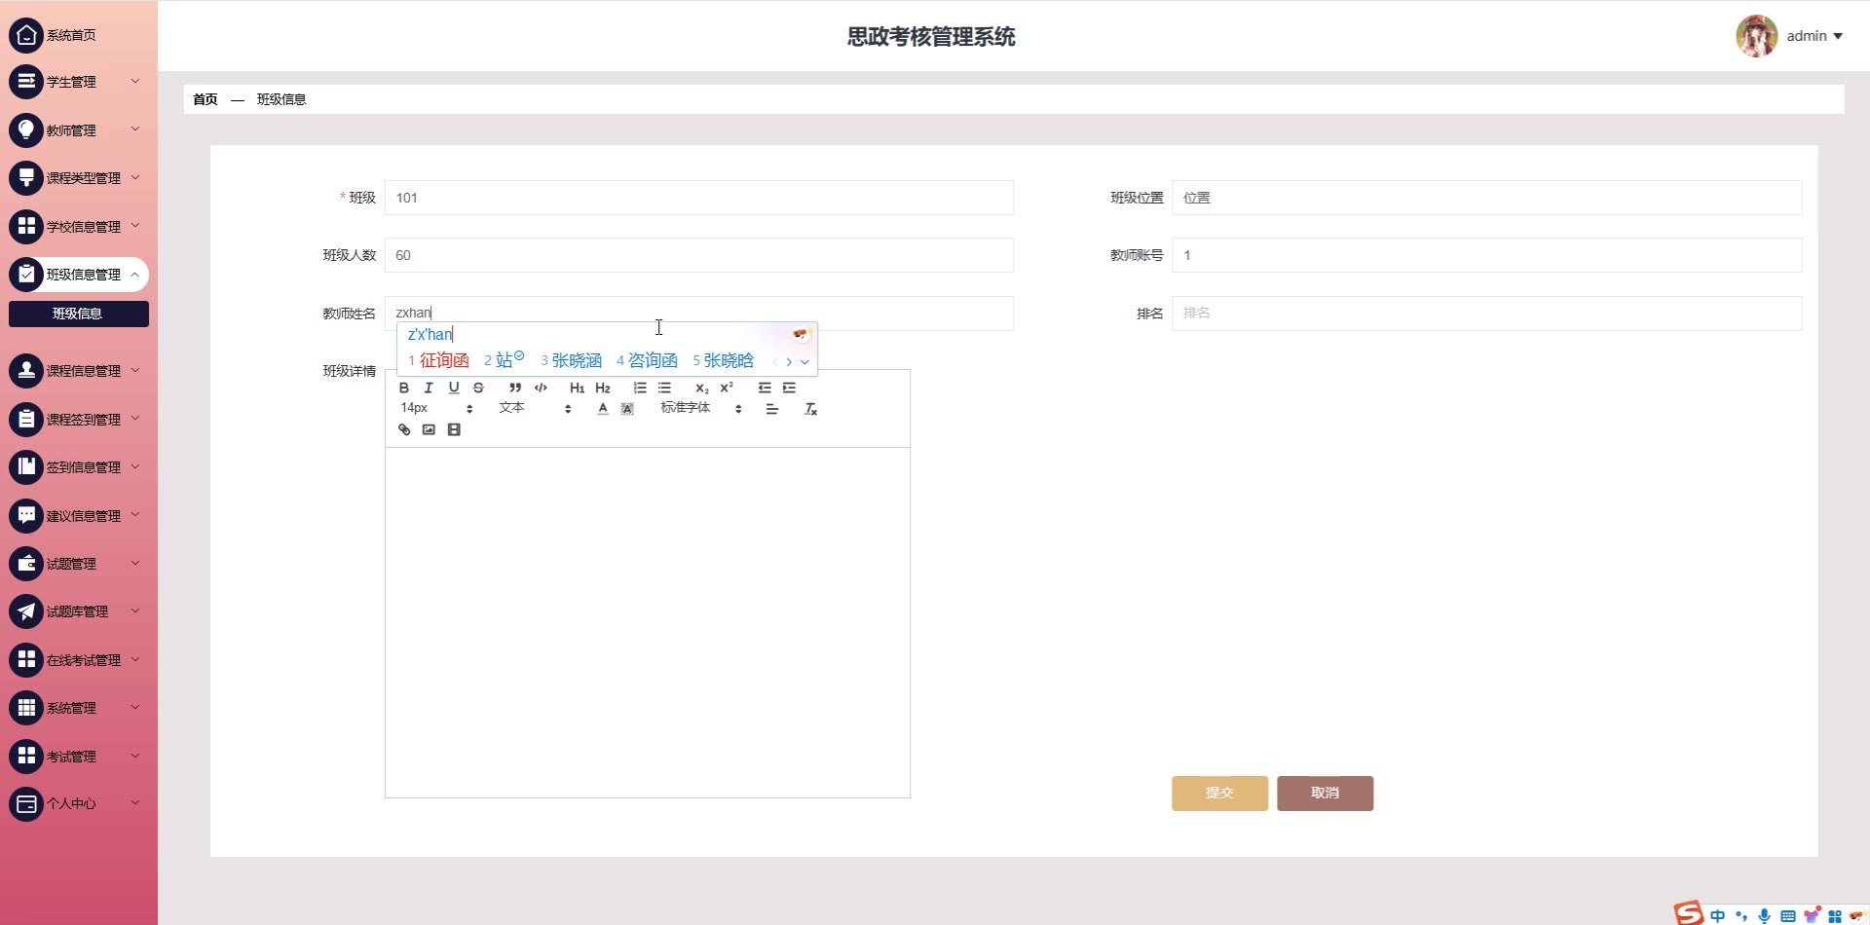Toggle strikethrough formatting in editor
1870x925 pixels.
click(478, 388)
